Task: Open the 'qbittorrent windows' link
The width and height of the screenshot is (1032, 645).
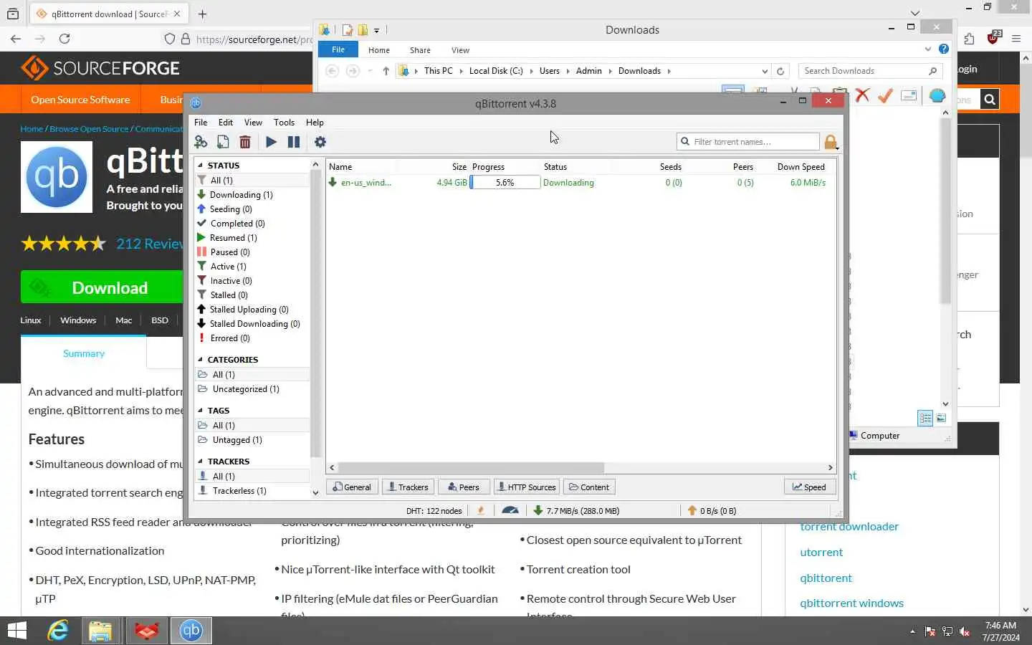Action: (851, 603)
